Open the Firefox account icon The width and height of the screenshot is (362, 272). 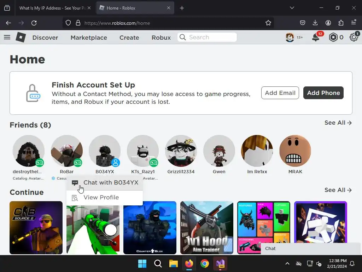click(328, 23)
